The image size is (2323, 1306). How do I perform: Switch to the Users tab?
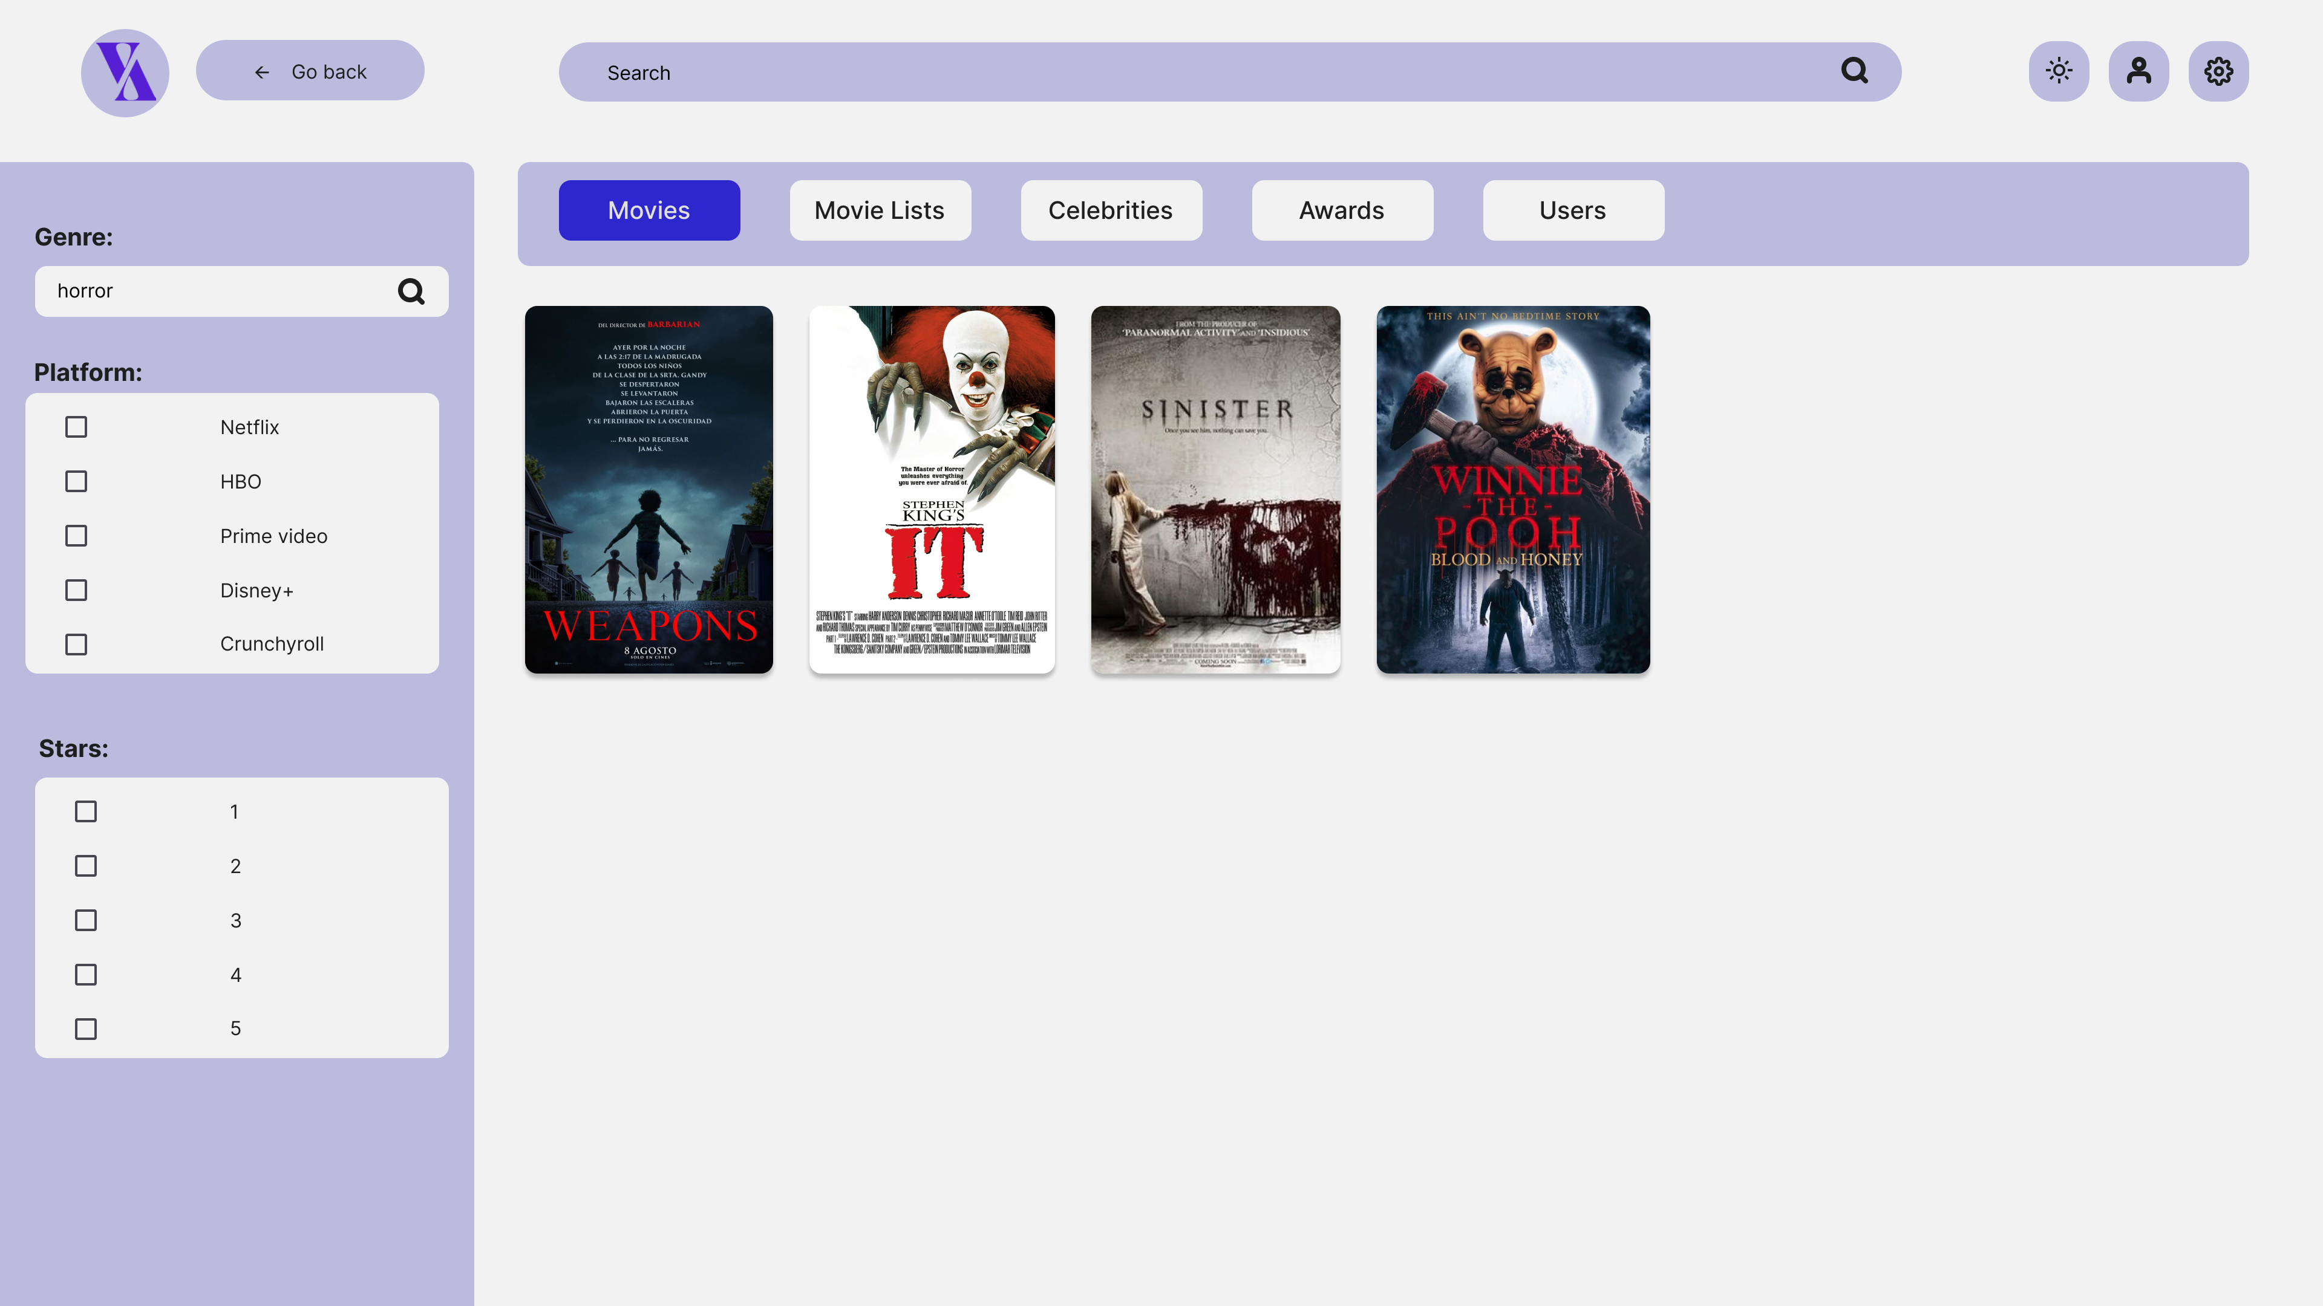[x=1573, y=210]
